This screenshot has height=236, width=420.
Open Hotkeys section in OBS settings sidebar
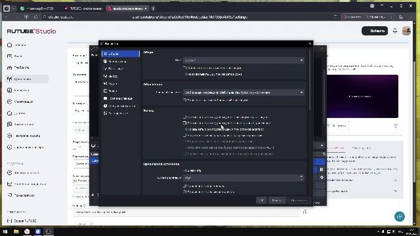(x=121, y=98)
